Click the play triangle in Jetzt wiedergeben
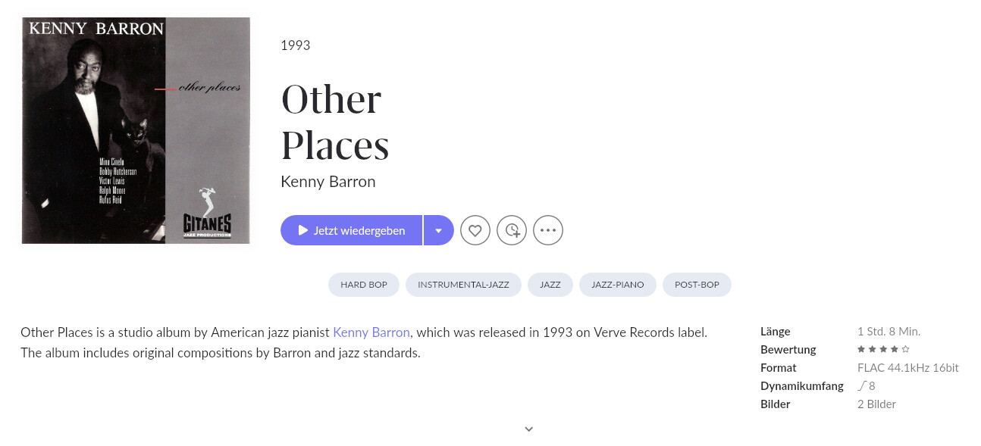This screenshot has width=981, height=446. pyautogui.click(x=303, y=230)
